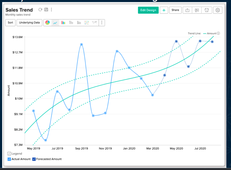Click the Nov 2019 data point

pos(105,113)
